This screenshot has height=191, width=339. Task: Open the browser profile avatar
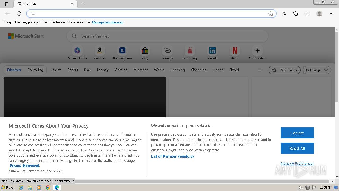point(319,14)
